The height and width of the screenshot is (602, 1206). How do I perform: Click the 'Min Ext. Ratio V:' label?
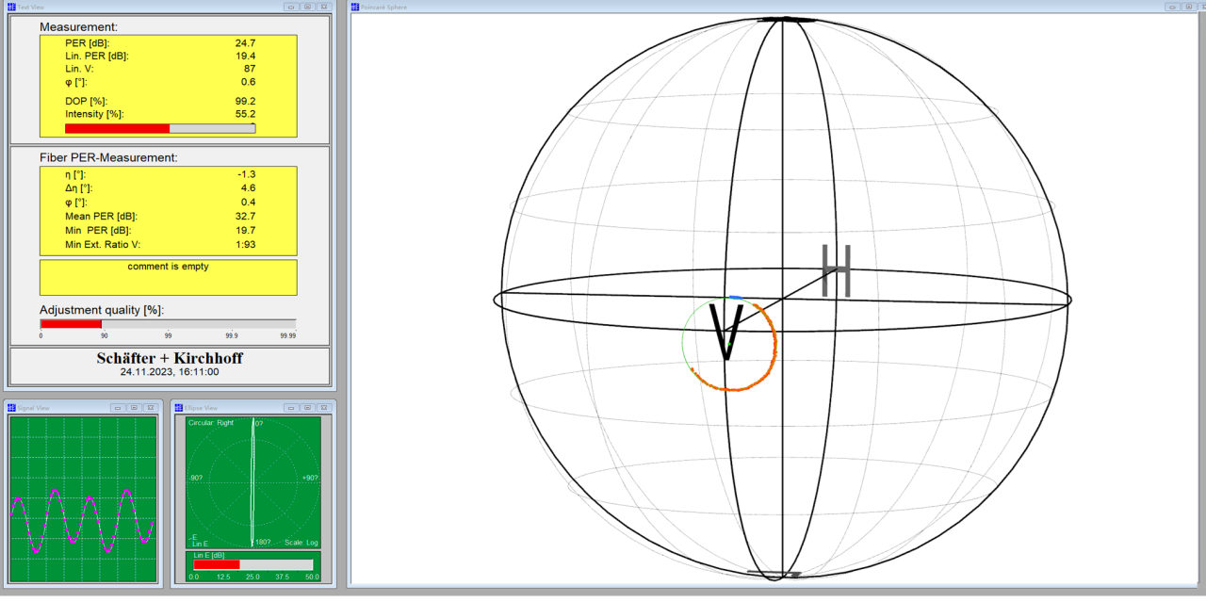(x=103, y=244)
